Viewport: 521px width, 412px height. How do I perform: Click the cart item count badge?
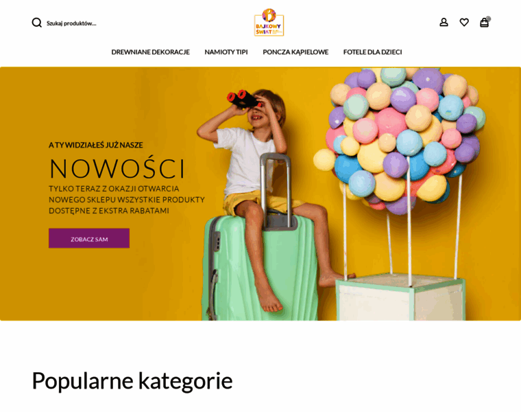488,19
